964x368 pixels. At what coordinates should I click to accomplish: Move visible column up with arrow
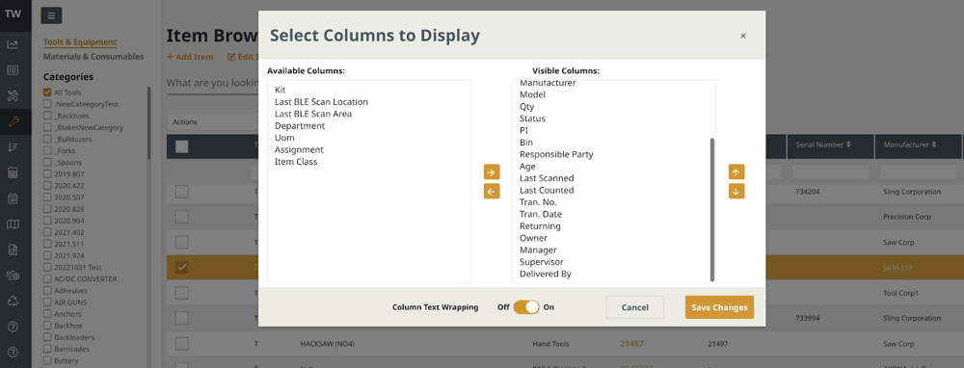click(736, 172)
